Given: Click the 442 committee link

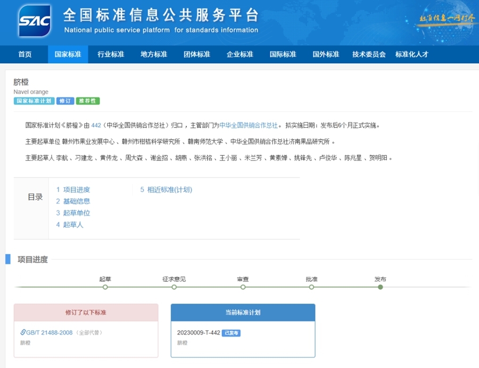Looking at the screenshot, I should point(96,126).
